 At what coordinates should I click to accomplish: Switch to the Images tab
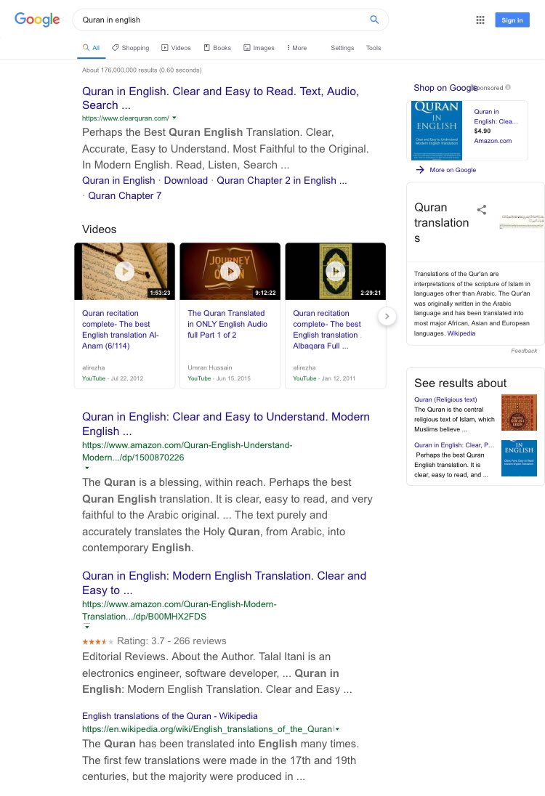259,48
